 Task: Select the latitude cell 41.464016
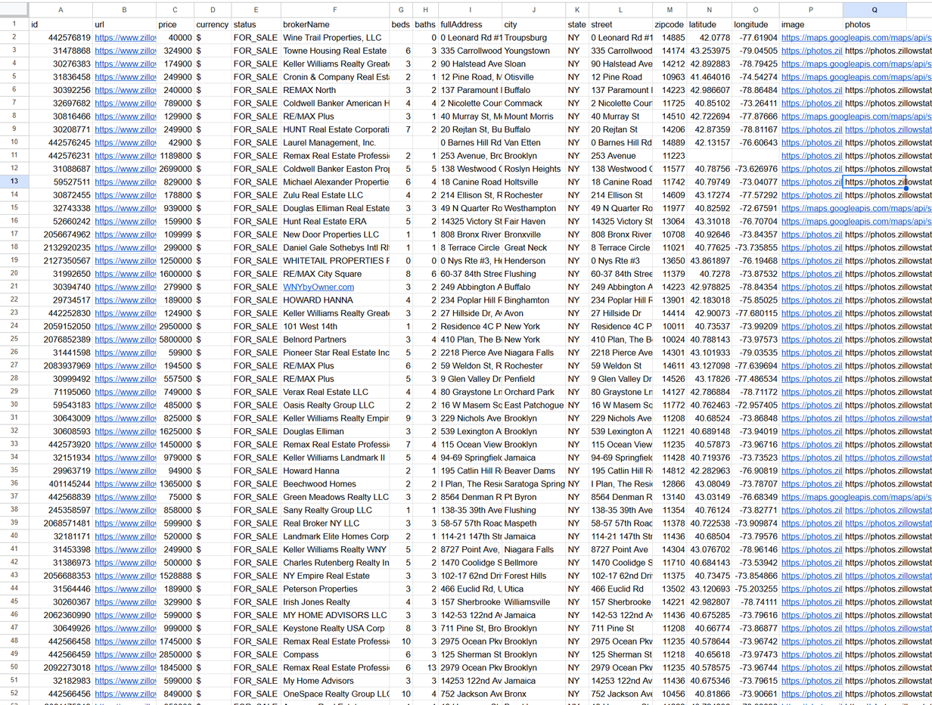(709, 77)
